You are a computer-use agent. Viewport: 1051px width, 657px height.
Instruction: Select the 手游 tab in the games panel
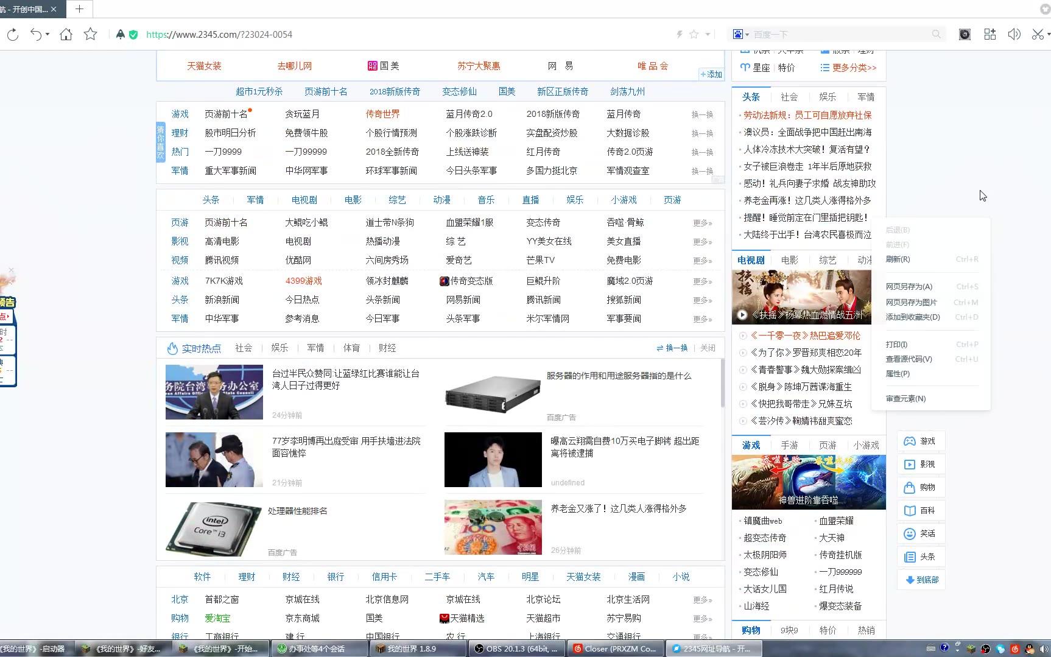789,445
